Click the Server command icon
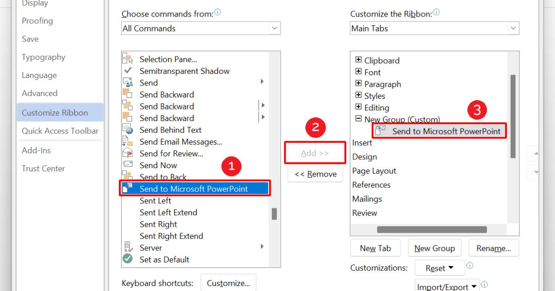The height and width of the screenshot is (291, 555). (127, 248)
